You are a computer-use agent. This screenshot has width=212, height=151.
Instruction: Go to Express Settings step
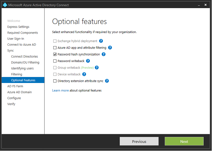(x=18, y=27)
